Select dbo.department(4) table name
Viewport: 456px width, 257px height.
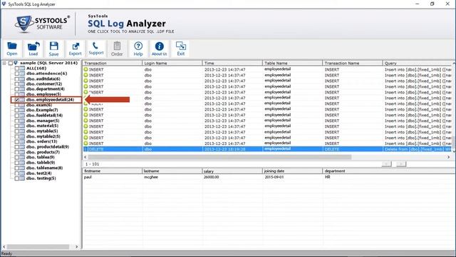point(46,89)
